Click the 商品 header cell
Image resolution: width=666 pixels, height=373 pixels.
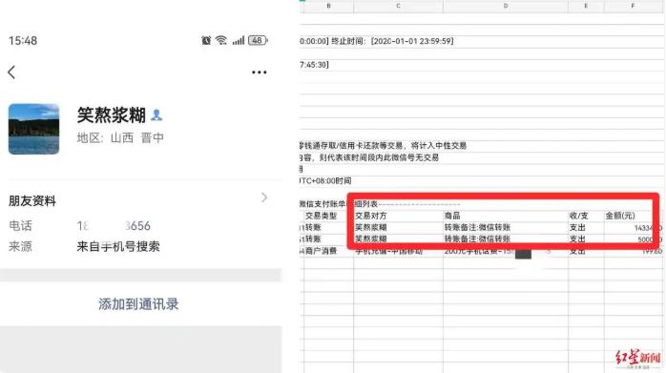(506, 216)
